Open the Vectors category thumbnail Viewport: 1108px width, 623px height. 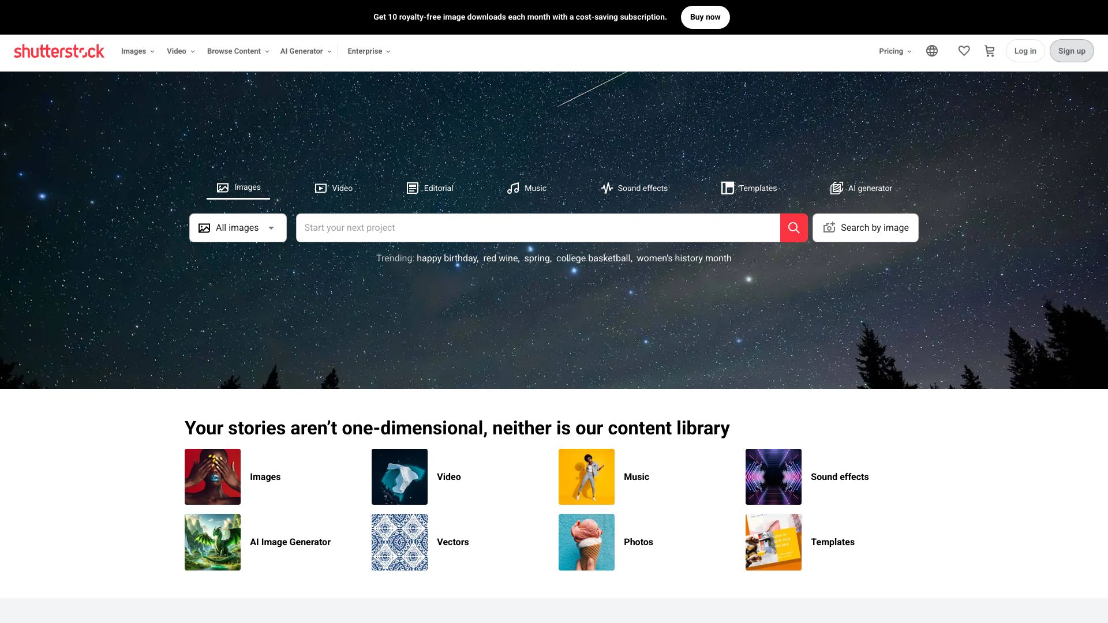coord(399,542)
